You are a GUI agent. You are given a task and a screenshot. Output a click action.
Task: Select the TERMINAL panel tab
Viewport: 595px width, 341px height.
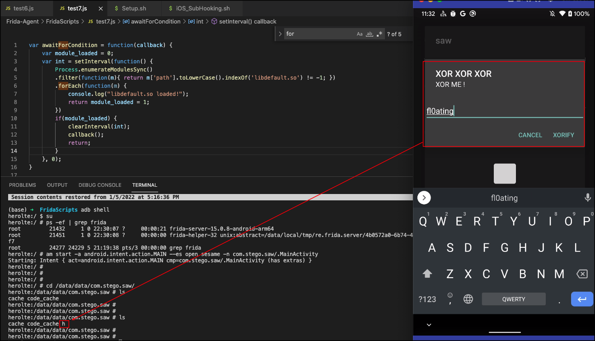point(145,185)
